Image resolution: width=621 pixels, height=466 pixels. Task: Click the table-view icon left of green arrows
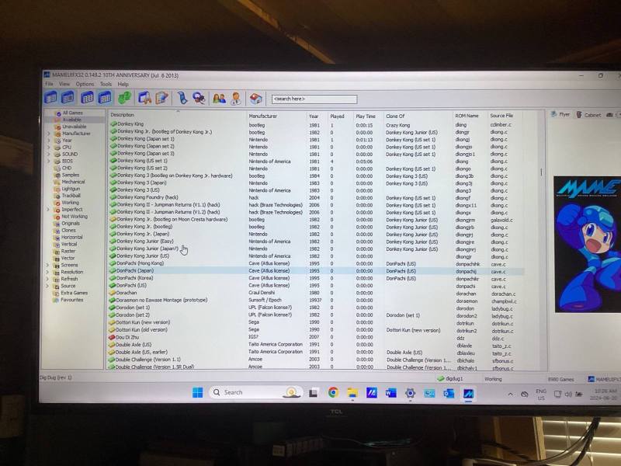tap(105, 98)
